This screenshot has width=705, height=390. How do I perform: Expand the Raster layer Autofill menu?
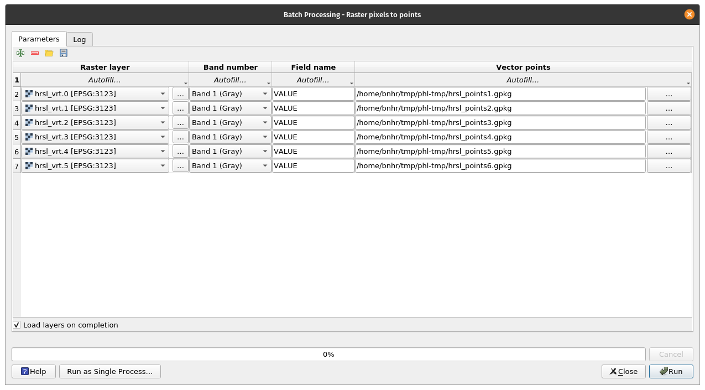pos(105,80)
